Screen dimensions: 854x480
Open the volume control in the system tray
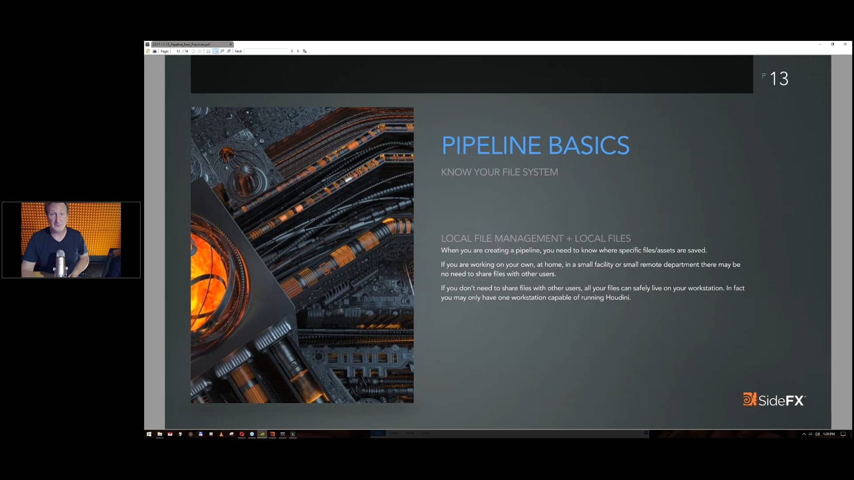tap(818, 434)
